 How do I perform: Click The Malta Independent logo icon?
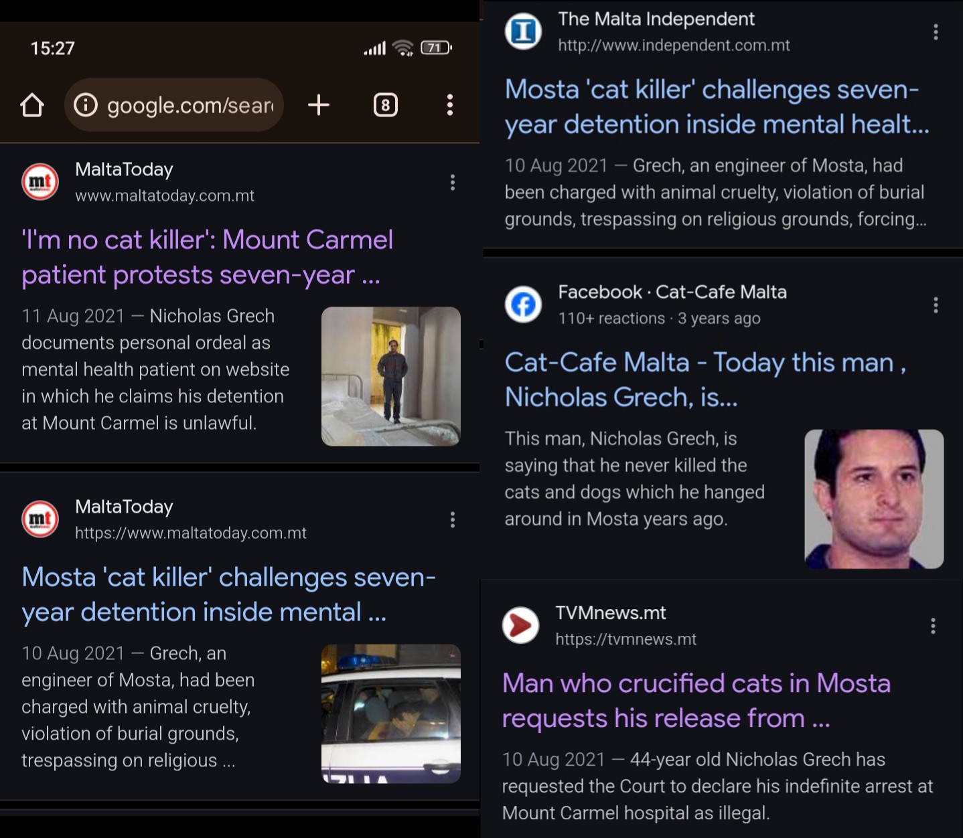pos(523,31)
